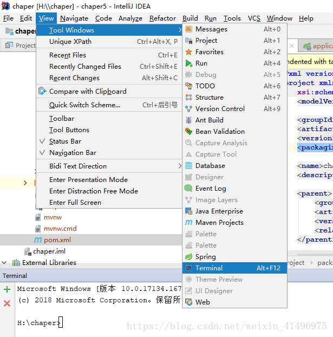Image resolution: width=333 pixels, height=337 pixels.
Task: Open the Ant Build tool window
Action: coord(234,120)
